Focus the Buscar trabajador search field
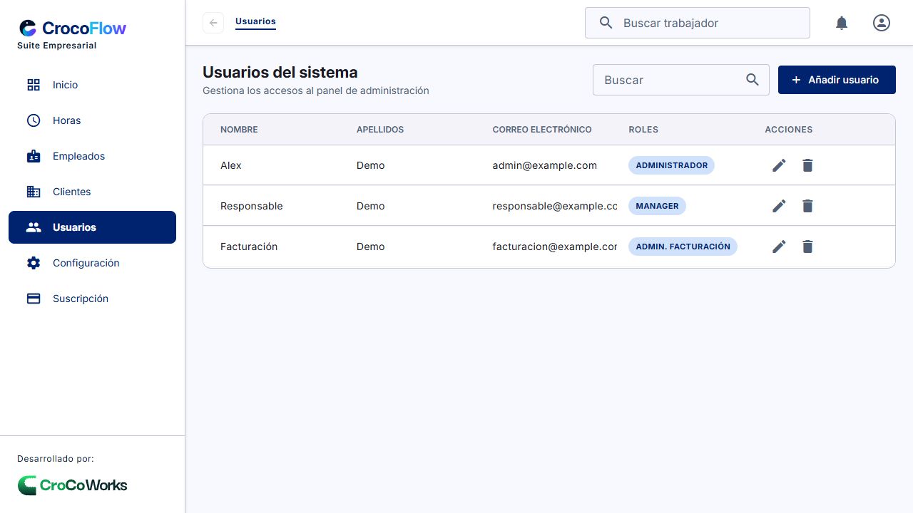Image resolution: width=913 pixels, height=513 pixels. click(x=698, y=23)
